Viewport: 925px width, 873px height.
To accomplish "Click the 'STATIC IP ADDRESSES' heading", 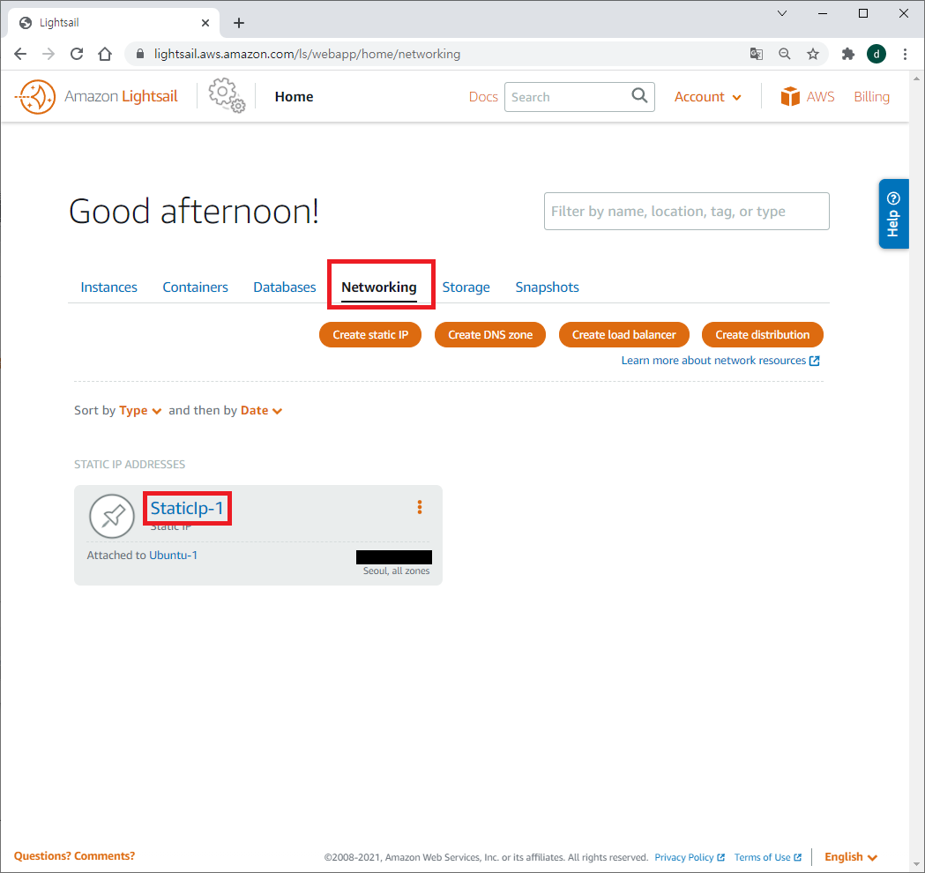I will coord(130,464).
